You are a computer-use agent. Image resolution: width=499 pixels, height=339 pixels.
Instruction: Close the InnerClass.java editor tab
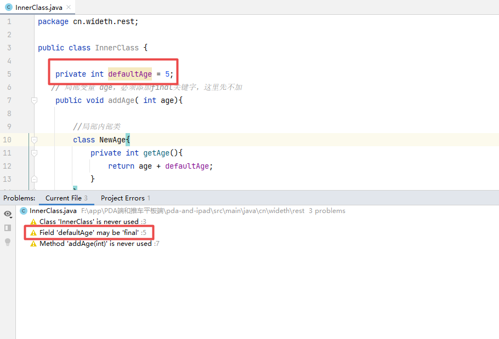69,7
